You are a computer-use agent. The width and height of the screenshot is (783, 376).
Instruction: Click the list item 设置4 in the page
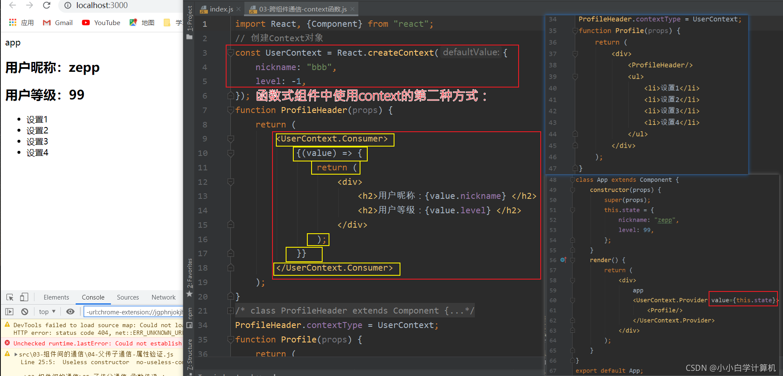pos(37,153)
